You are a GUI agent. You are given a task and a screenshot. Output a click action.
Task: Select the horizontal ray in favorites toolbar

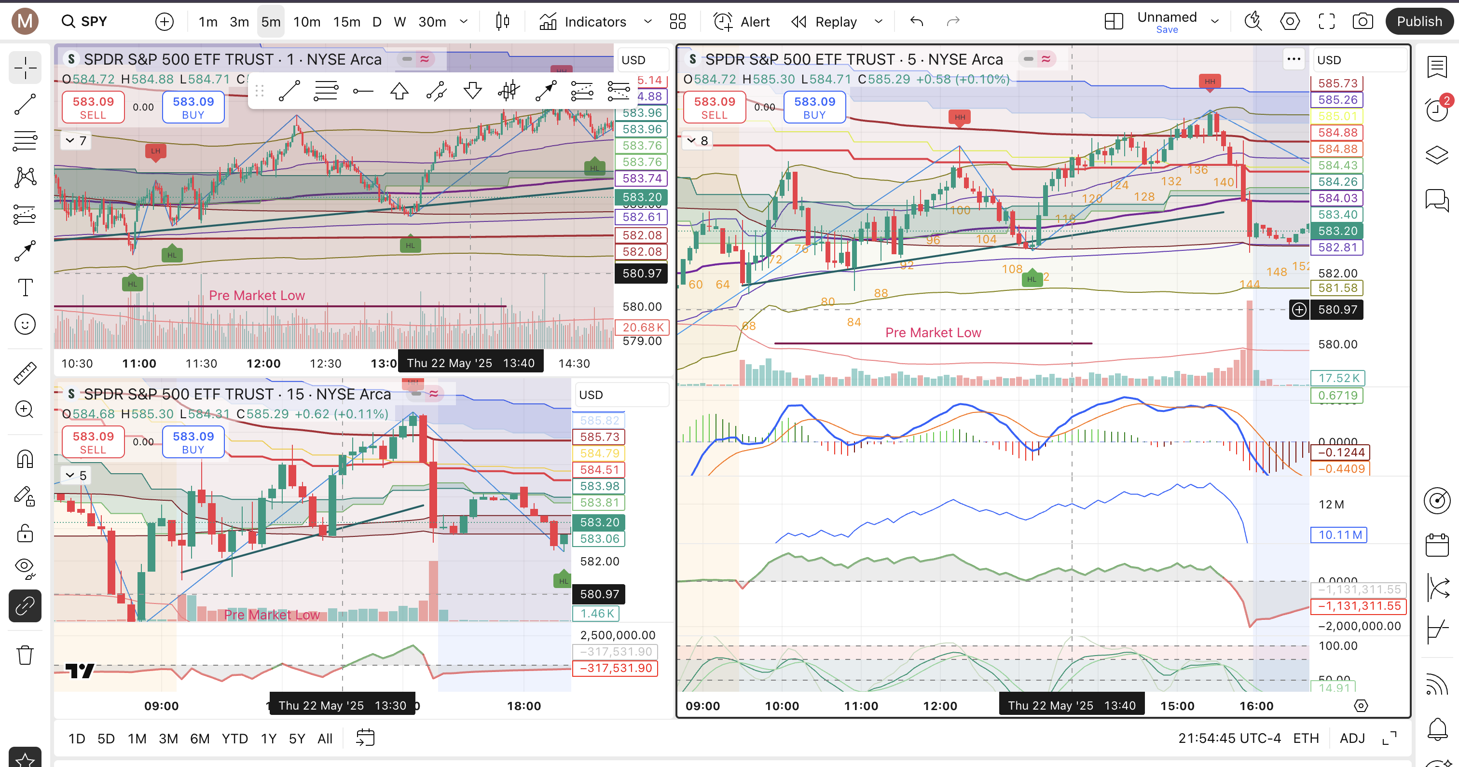pos(362,91)
